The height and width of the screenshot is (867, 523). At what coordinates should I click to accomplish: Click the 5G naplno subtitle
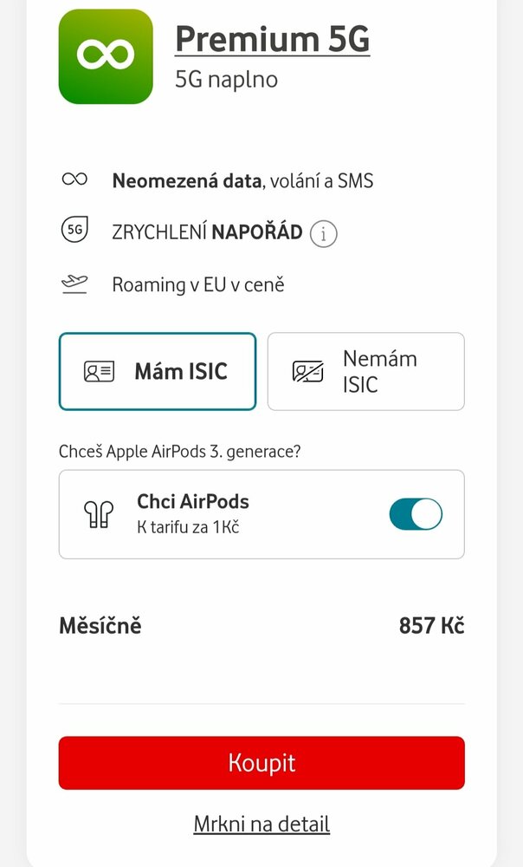coord(226,80)
